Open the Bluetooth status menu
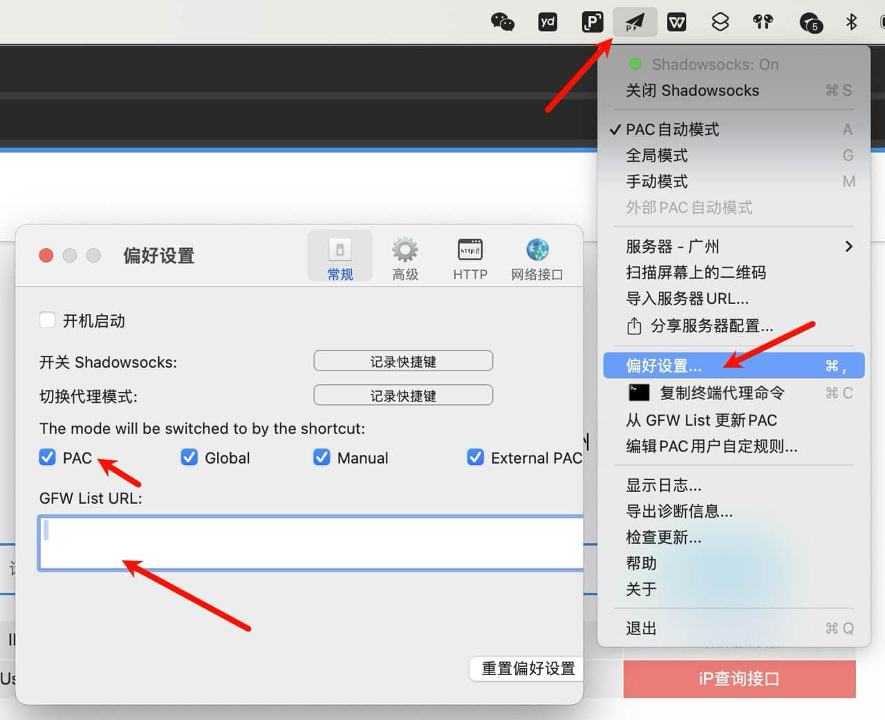The width and height of the screenshot is (885, 720). coord(852,22)
